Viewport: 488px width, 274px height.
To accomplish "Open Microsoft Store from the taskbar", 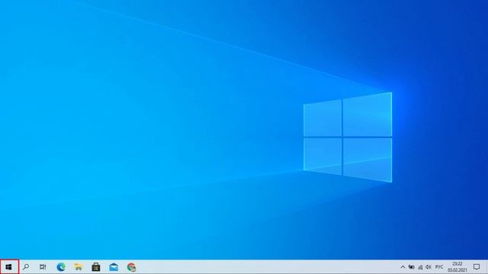I will pos(96,267).
